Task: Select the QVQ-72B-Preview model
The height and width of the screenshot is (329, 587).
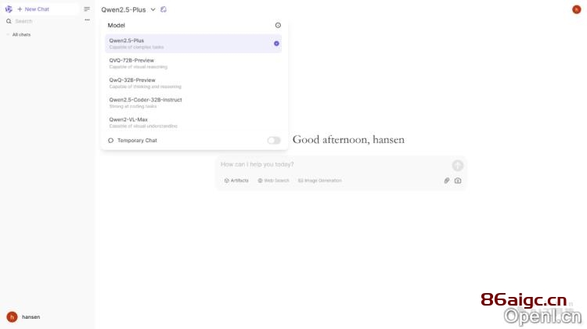Action: point(193,63)
